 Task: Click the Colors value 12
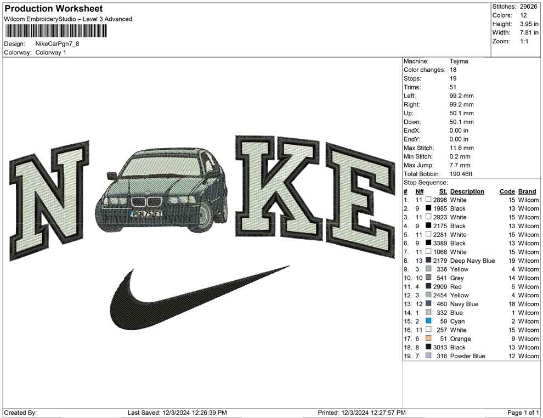click(x=523, y=15)
